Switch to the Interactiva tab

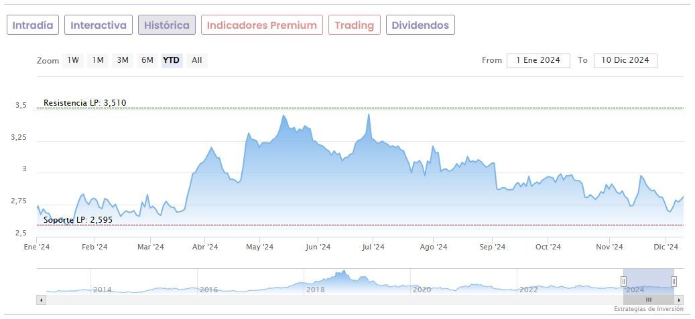99,25
